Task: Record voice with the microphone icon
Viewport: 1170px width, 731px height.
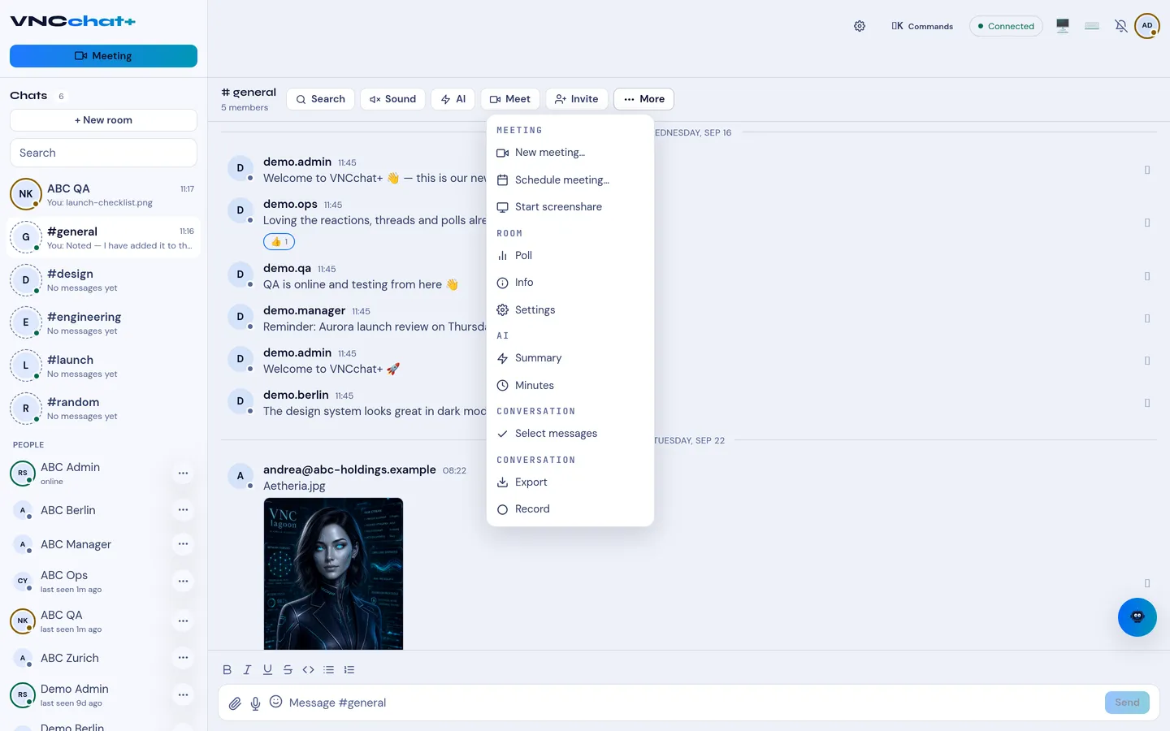Action: click(255, 703)
